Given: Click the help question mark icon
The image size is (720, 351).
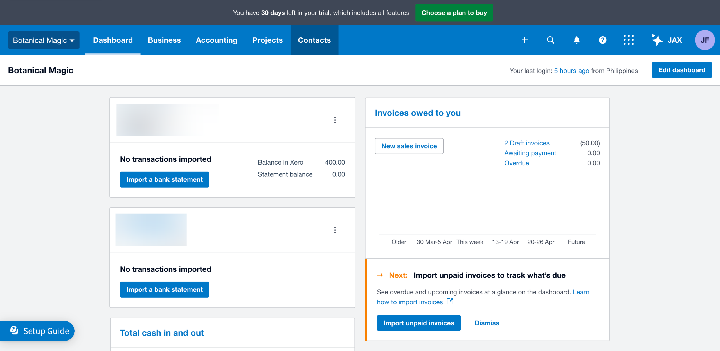Looking at the screenshot, I should pos(602,40).
